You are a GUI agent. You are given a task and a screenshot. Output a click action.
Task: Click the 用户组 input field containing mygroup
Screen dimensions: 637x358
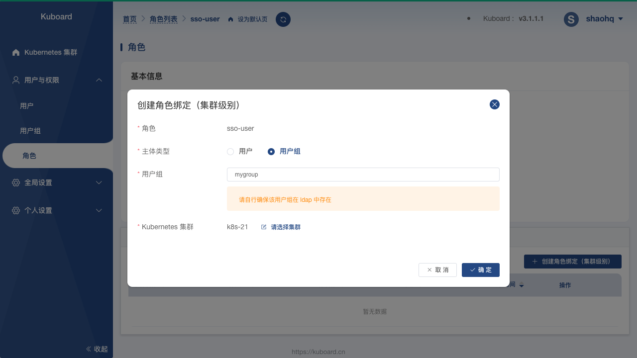[x=363, y=175]
